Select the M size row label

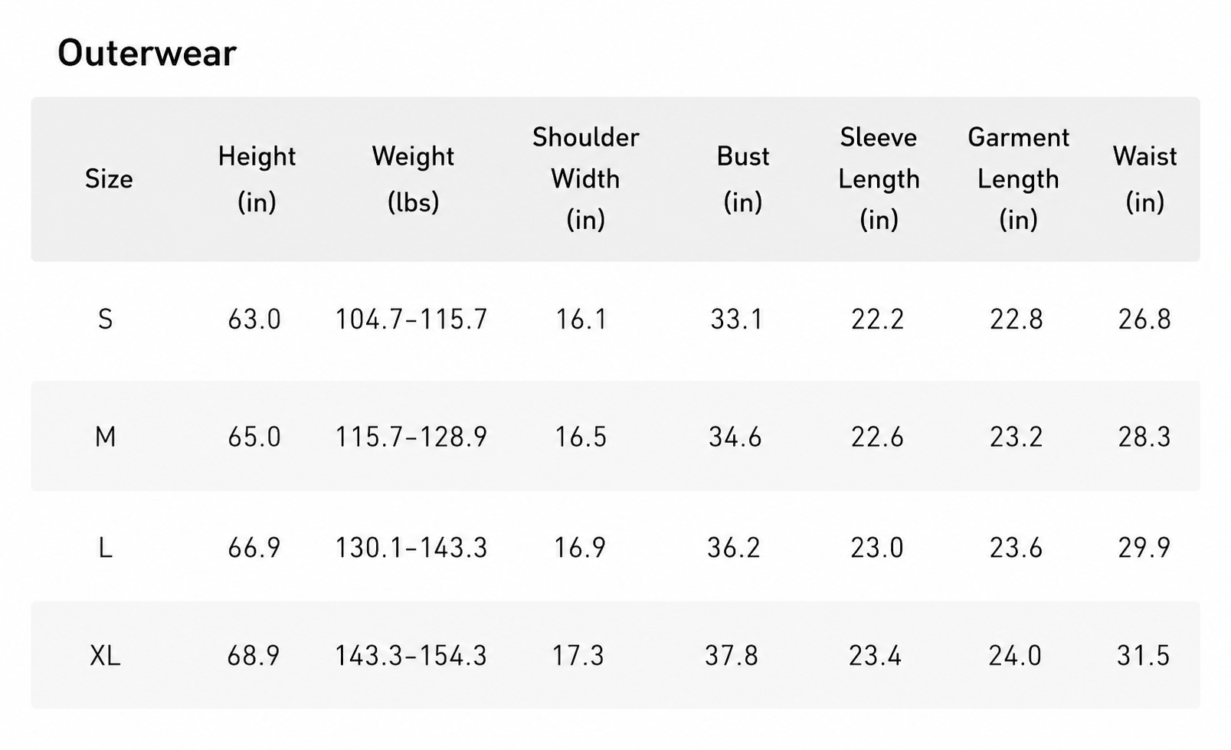click(106, 437)
